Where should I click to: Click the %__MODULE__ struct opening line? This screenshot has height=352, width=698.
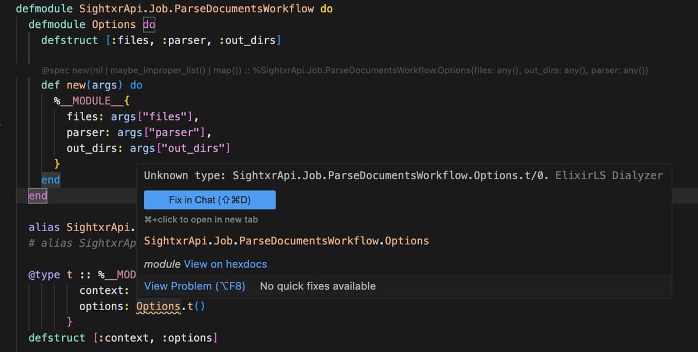[87, 101]
